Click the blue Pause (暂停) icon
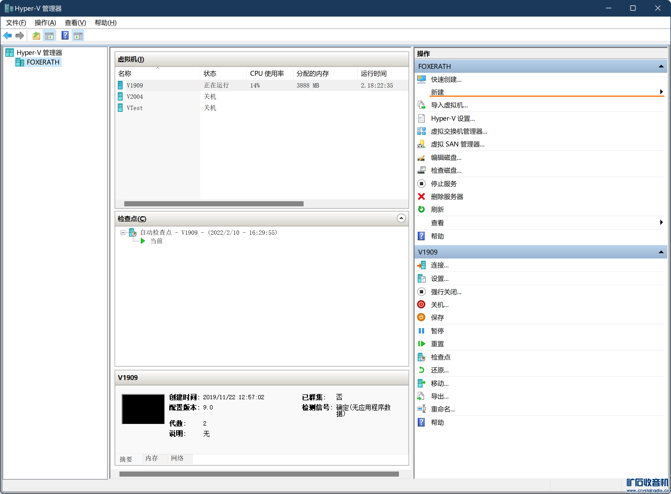This screenshot has height=494, width=671. point(421,331)
